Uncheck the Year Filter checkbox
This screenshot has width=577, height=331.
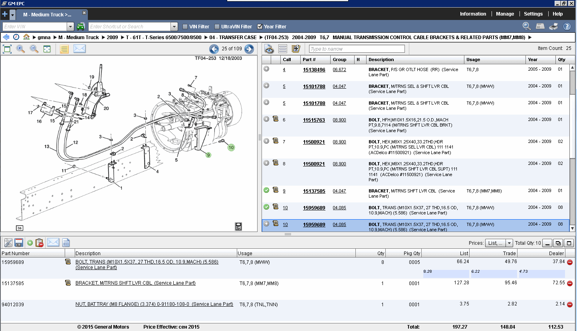coord(260,27)
